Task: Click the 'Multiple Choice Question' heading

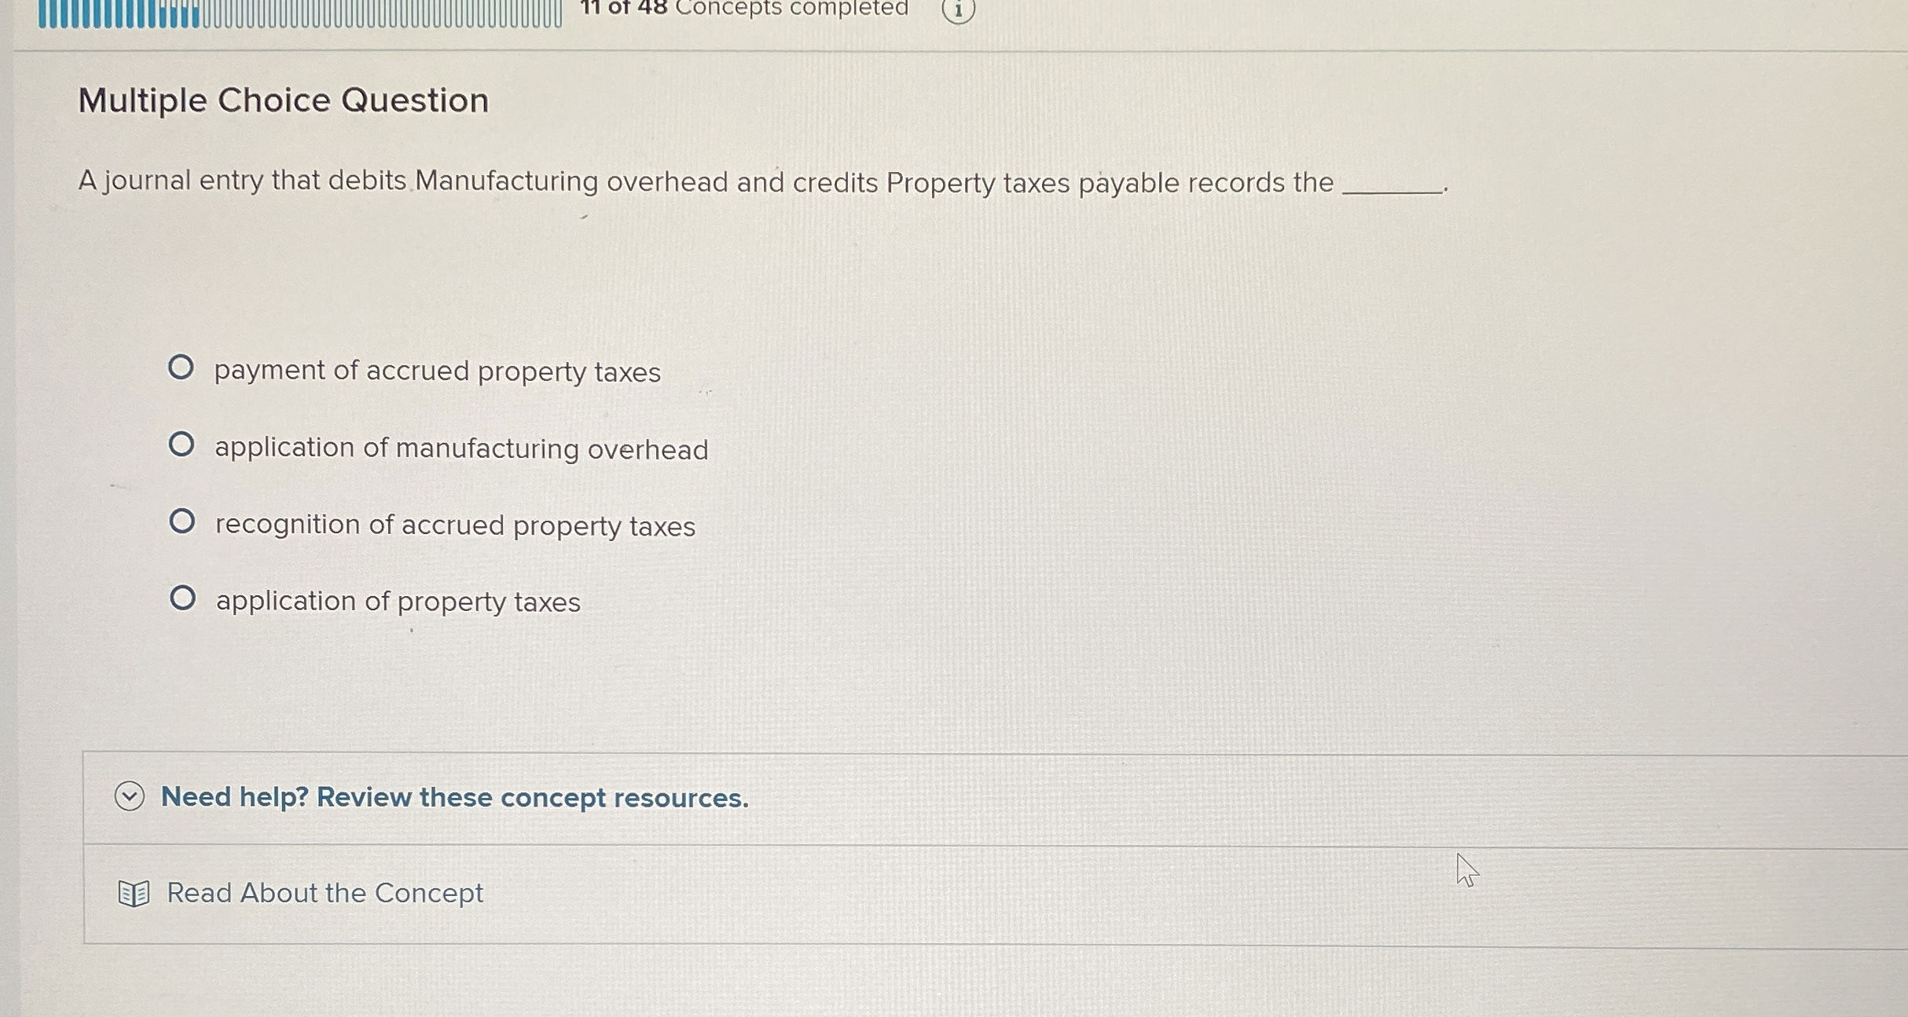Action: coord(283,101)
